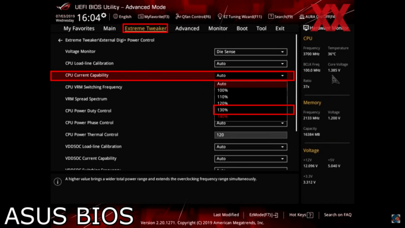Click the 16:04 clock display

89,18
